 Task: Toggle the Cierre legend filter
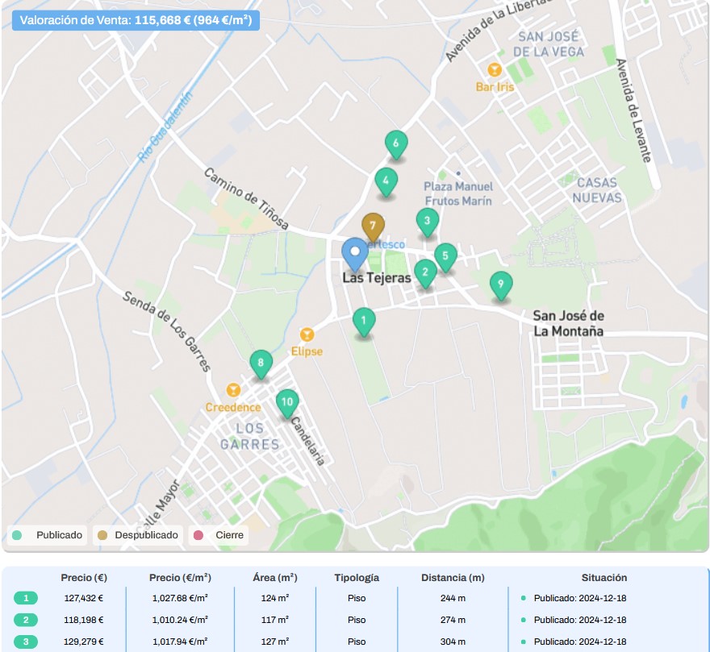click(220, 535)
